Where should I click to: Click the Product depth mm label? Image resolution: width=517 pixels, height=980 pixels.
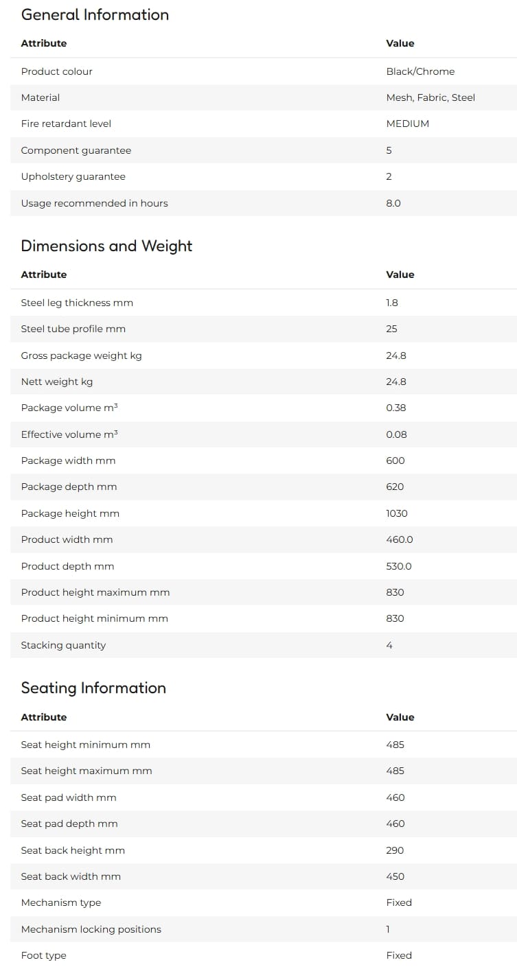coord(68,566)
